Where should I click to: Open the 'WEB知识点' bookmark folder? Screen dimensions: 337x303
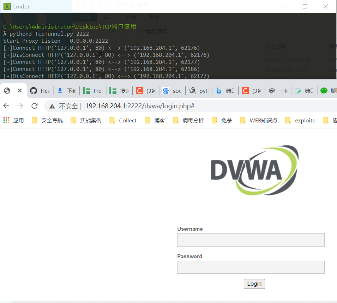click(x=259, y=120)
